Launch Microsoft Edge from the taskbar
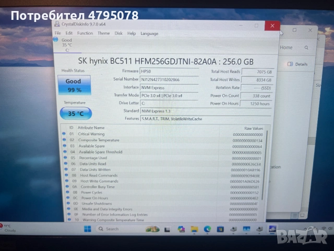This screenshot has height=251, width=334. [x=207, y=229]
